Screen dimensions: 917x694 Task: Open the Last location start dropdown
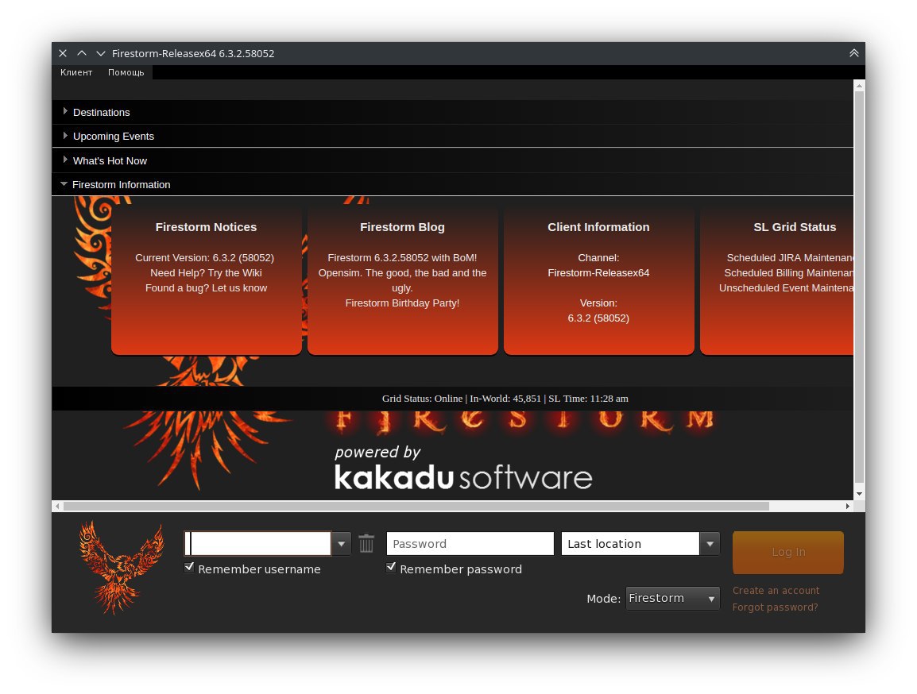click(x=710, y=544)
